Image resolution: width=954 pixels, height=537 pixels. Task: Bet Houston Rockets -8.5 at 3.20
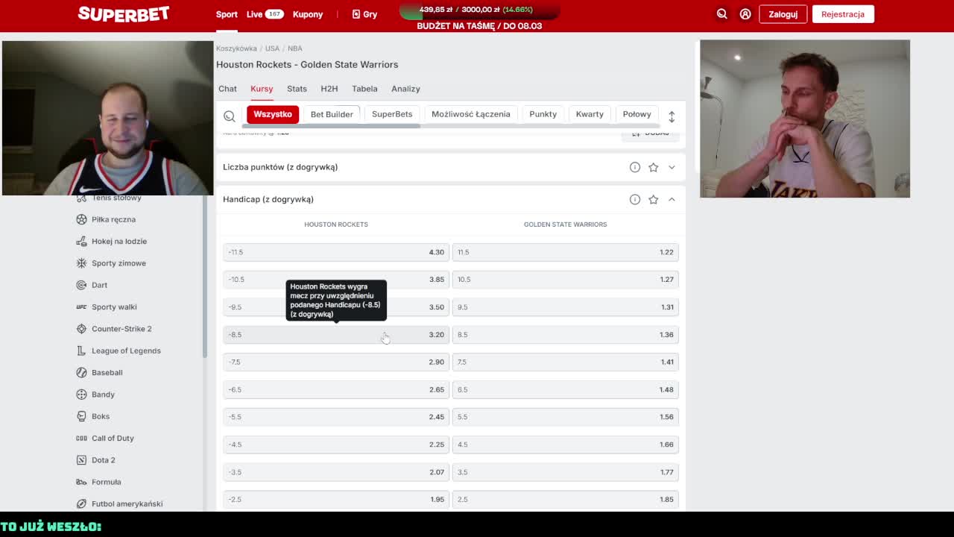point(336,334)
